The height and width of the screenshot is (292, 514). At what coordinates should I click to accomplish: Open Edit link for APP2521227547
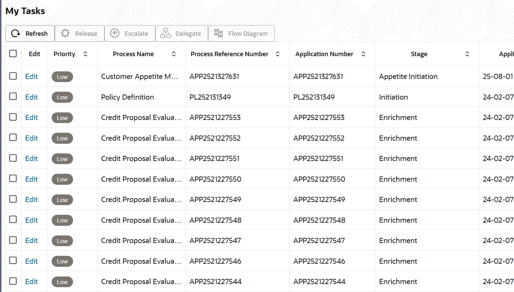tap(31, 241)
